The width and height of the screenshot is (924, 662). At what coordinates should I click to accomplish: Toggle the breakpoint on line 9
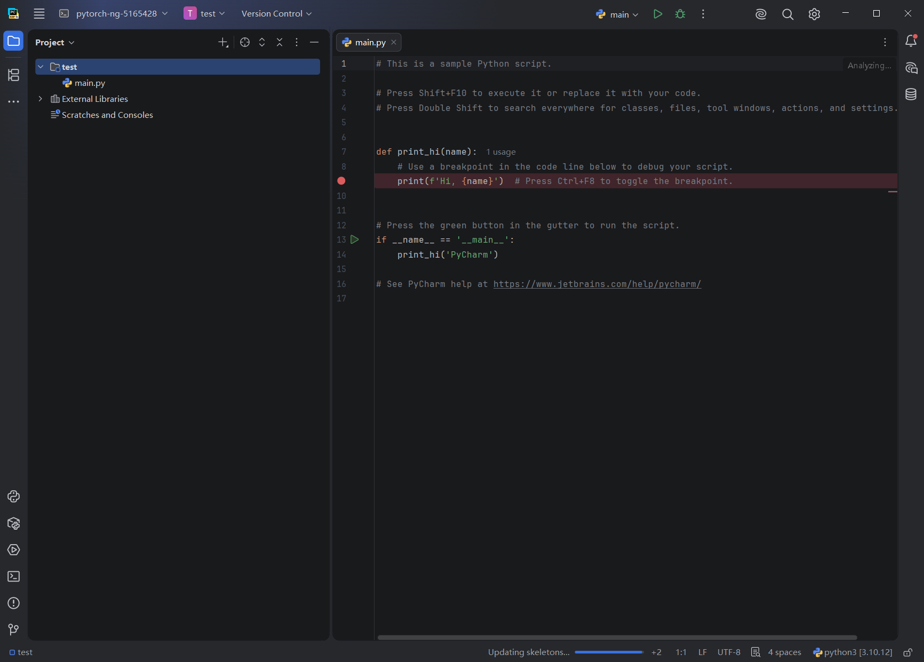click(x=341, y=181)
